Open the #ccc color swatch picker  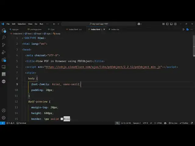[62, 119]
